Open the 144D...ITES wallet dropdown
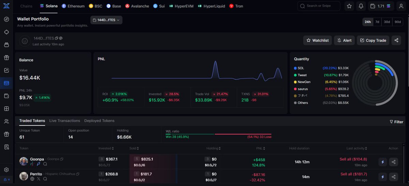The width and height of the screenshot is (409, 186). click(x=106, y=20)
